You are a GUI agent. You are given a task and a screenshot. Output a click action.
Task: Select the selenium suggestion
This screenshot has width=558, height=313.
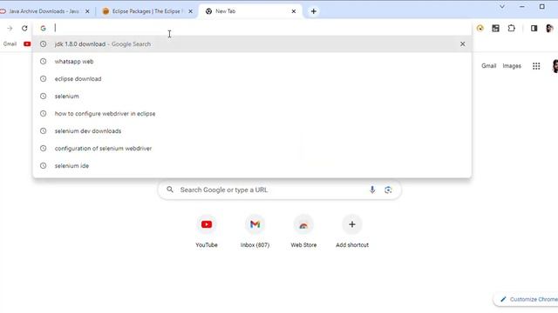coord(252,97)
